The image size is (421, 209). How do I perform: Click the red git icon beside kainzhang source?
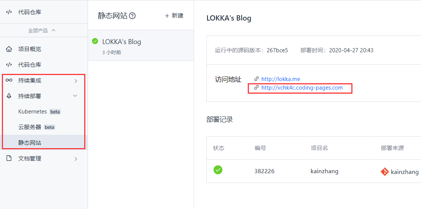click(384, 172)
